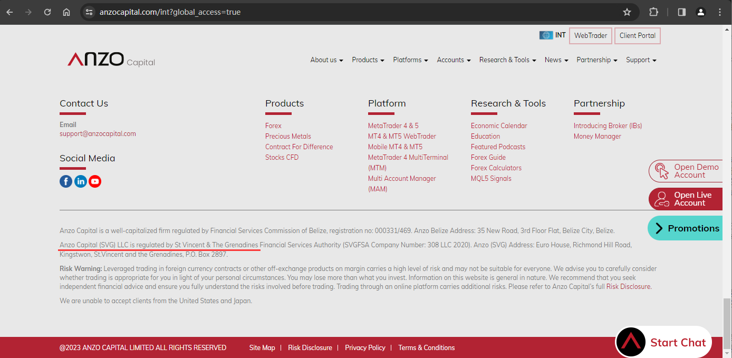The width and height of the screenshot is (732, 358).
Task: Toggle the browser side panel icon
Action: pyautogui.click(x=682, y=12)
